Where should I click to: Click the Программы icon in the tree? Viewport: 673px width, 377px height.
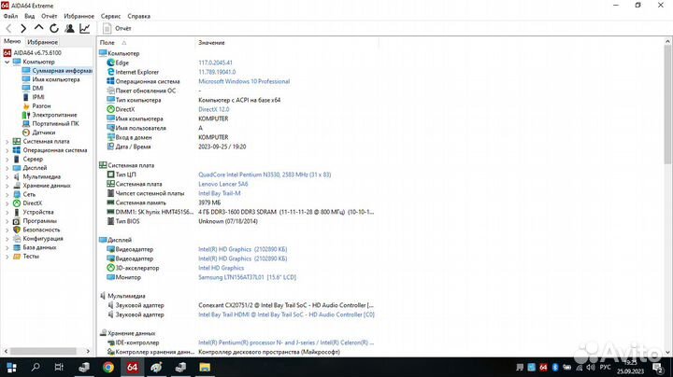pyautogui.click(x=17, y=221)
